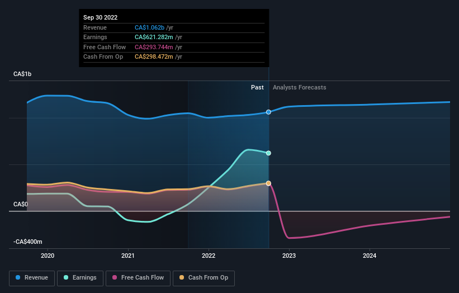Click the CA$1b y-axis label
This screenshot has width=459, height=293.
pos(22,74)
